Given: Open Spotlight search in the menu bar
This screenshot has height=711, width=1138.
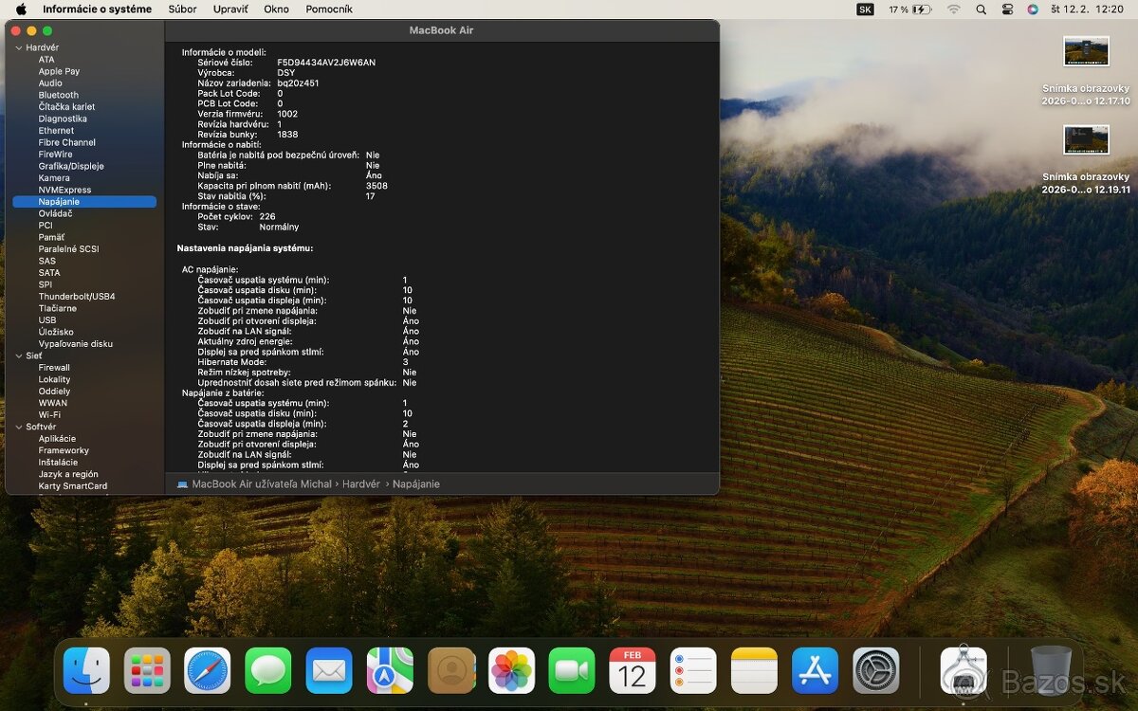Looking at the screenshot, I should click(981, 9).
